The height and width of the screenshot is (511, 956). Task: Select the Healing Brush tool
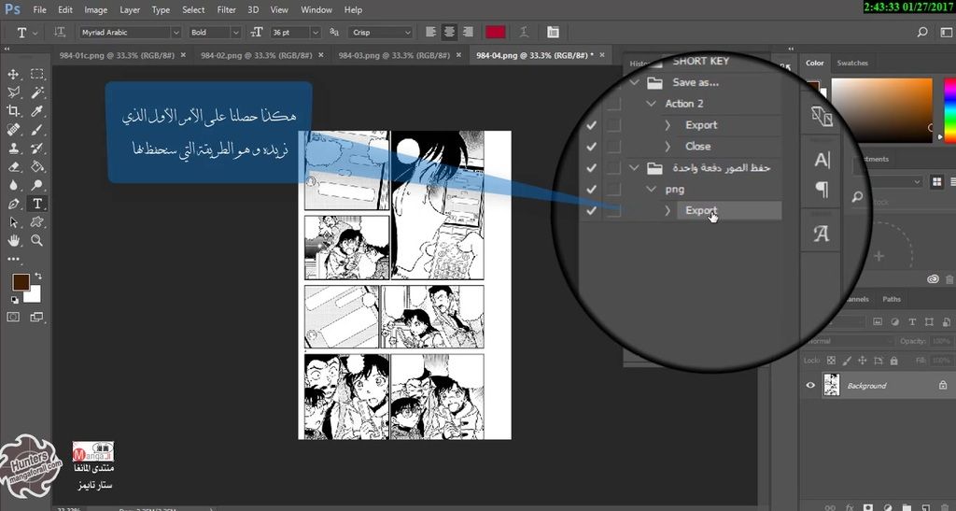[13, 130]
